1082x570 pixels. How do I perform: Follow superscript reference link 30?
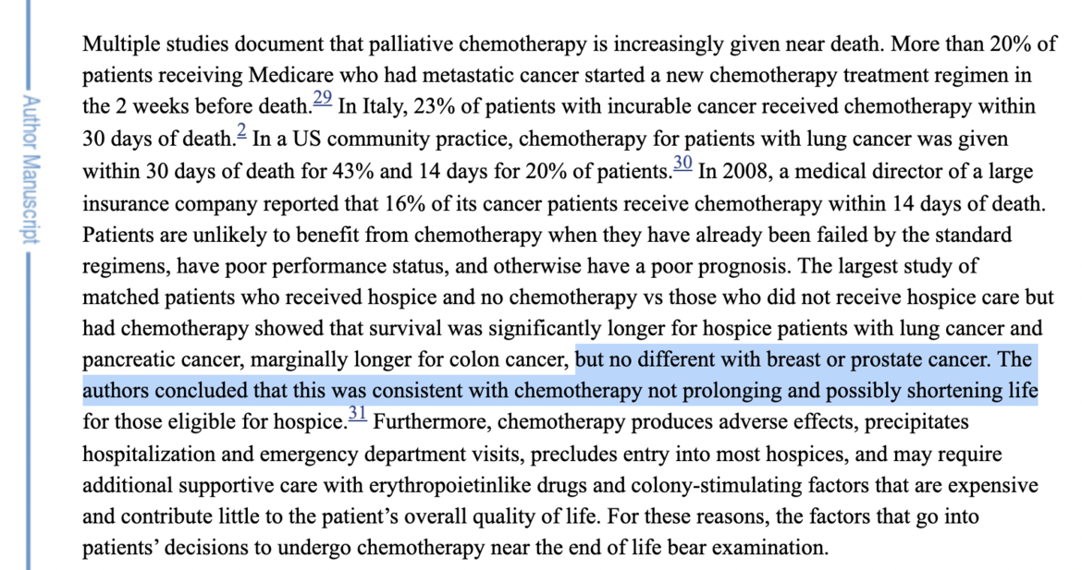click(682, 164)
